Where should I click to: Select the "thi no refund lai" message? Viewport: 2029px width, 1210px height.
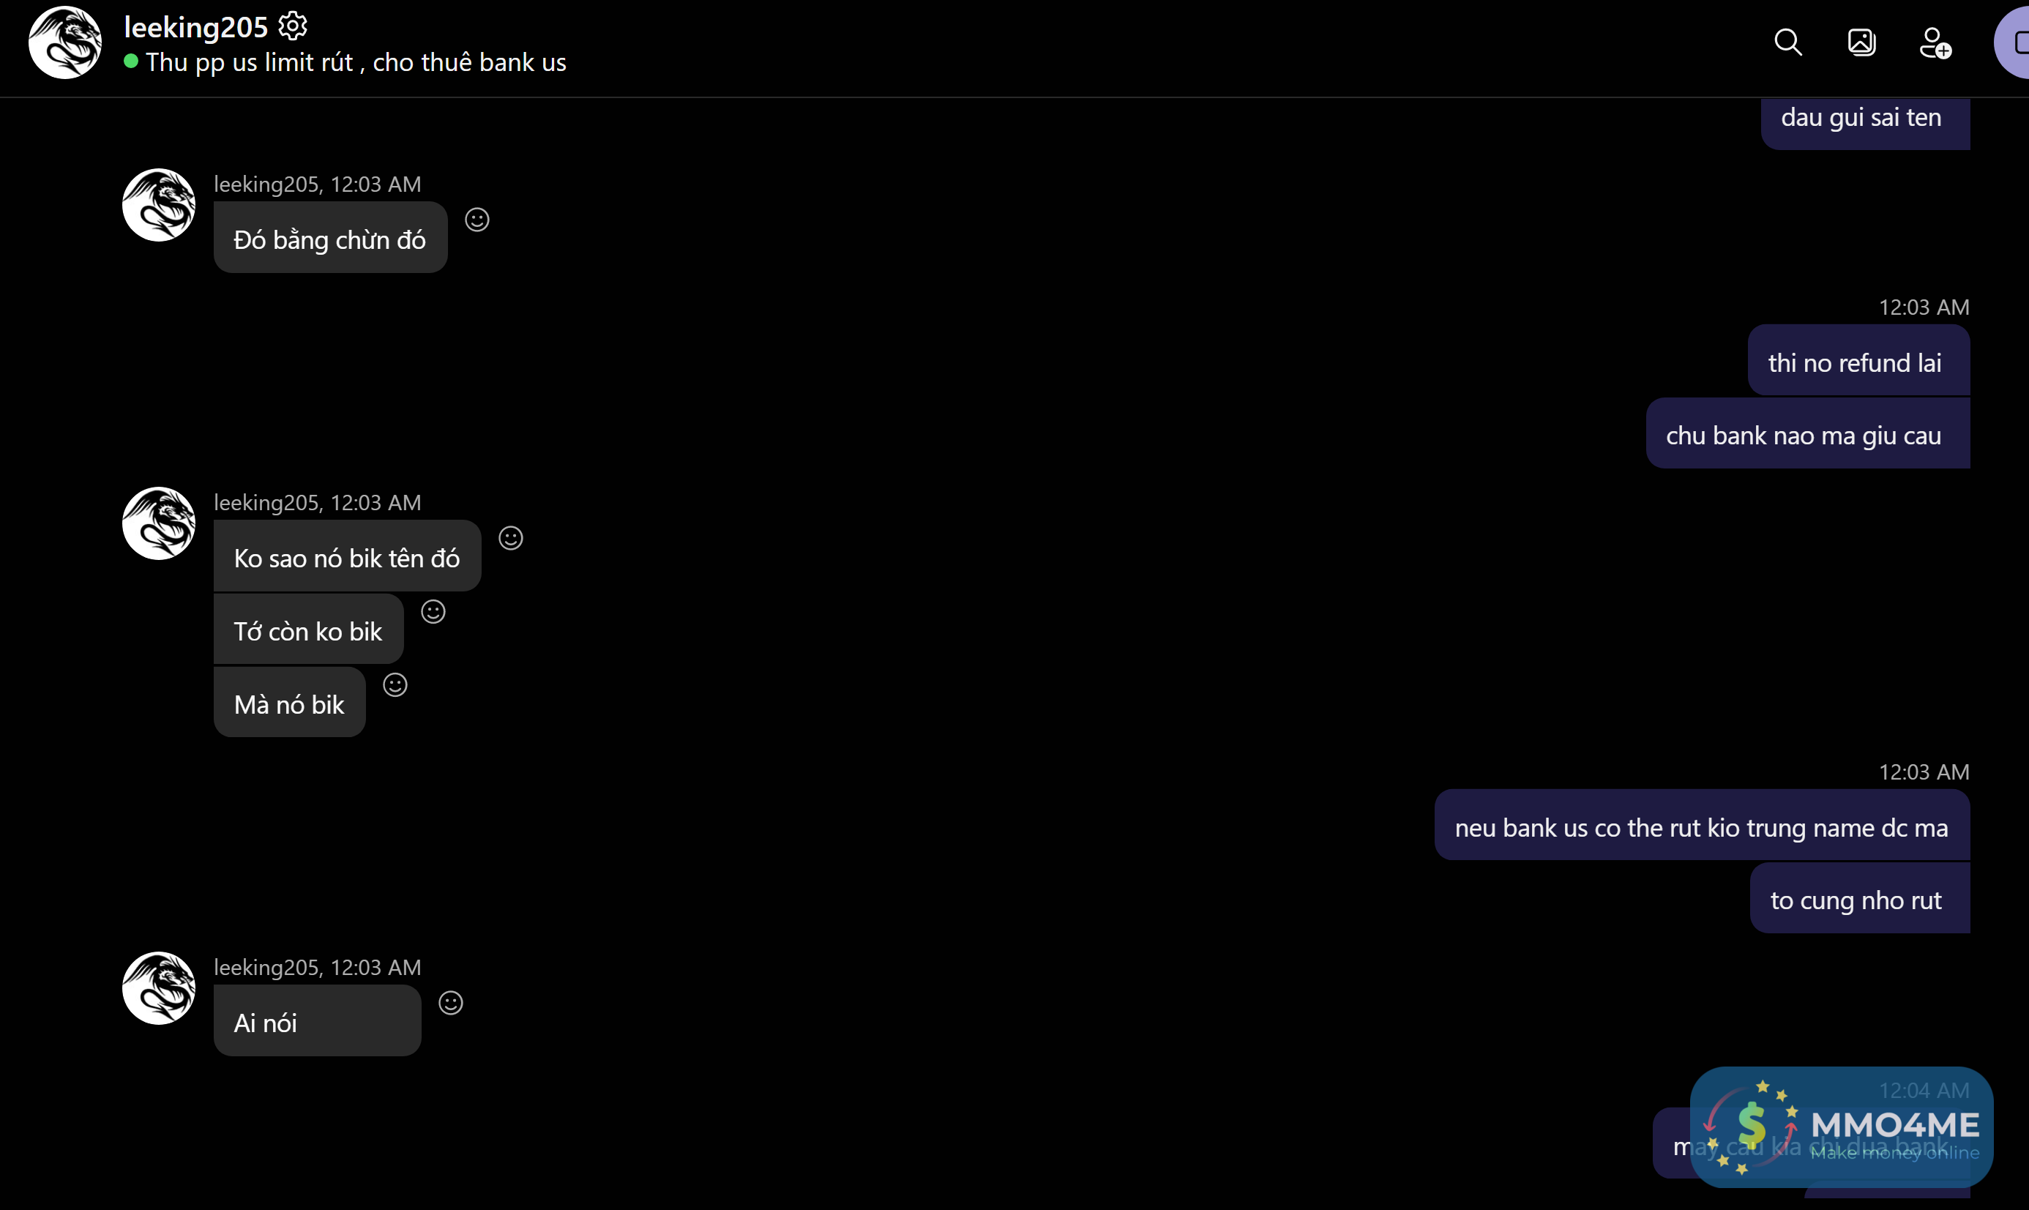coord(1855,362)
